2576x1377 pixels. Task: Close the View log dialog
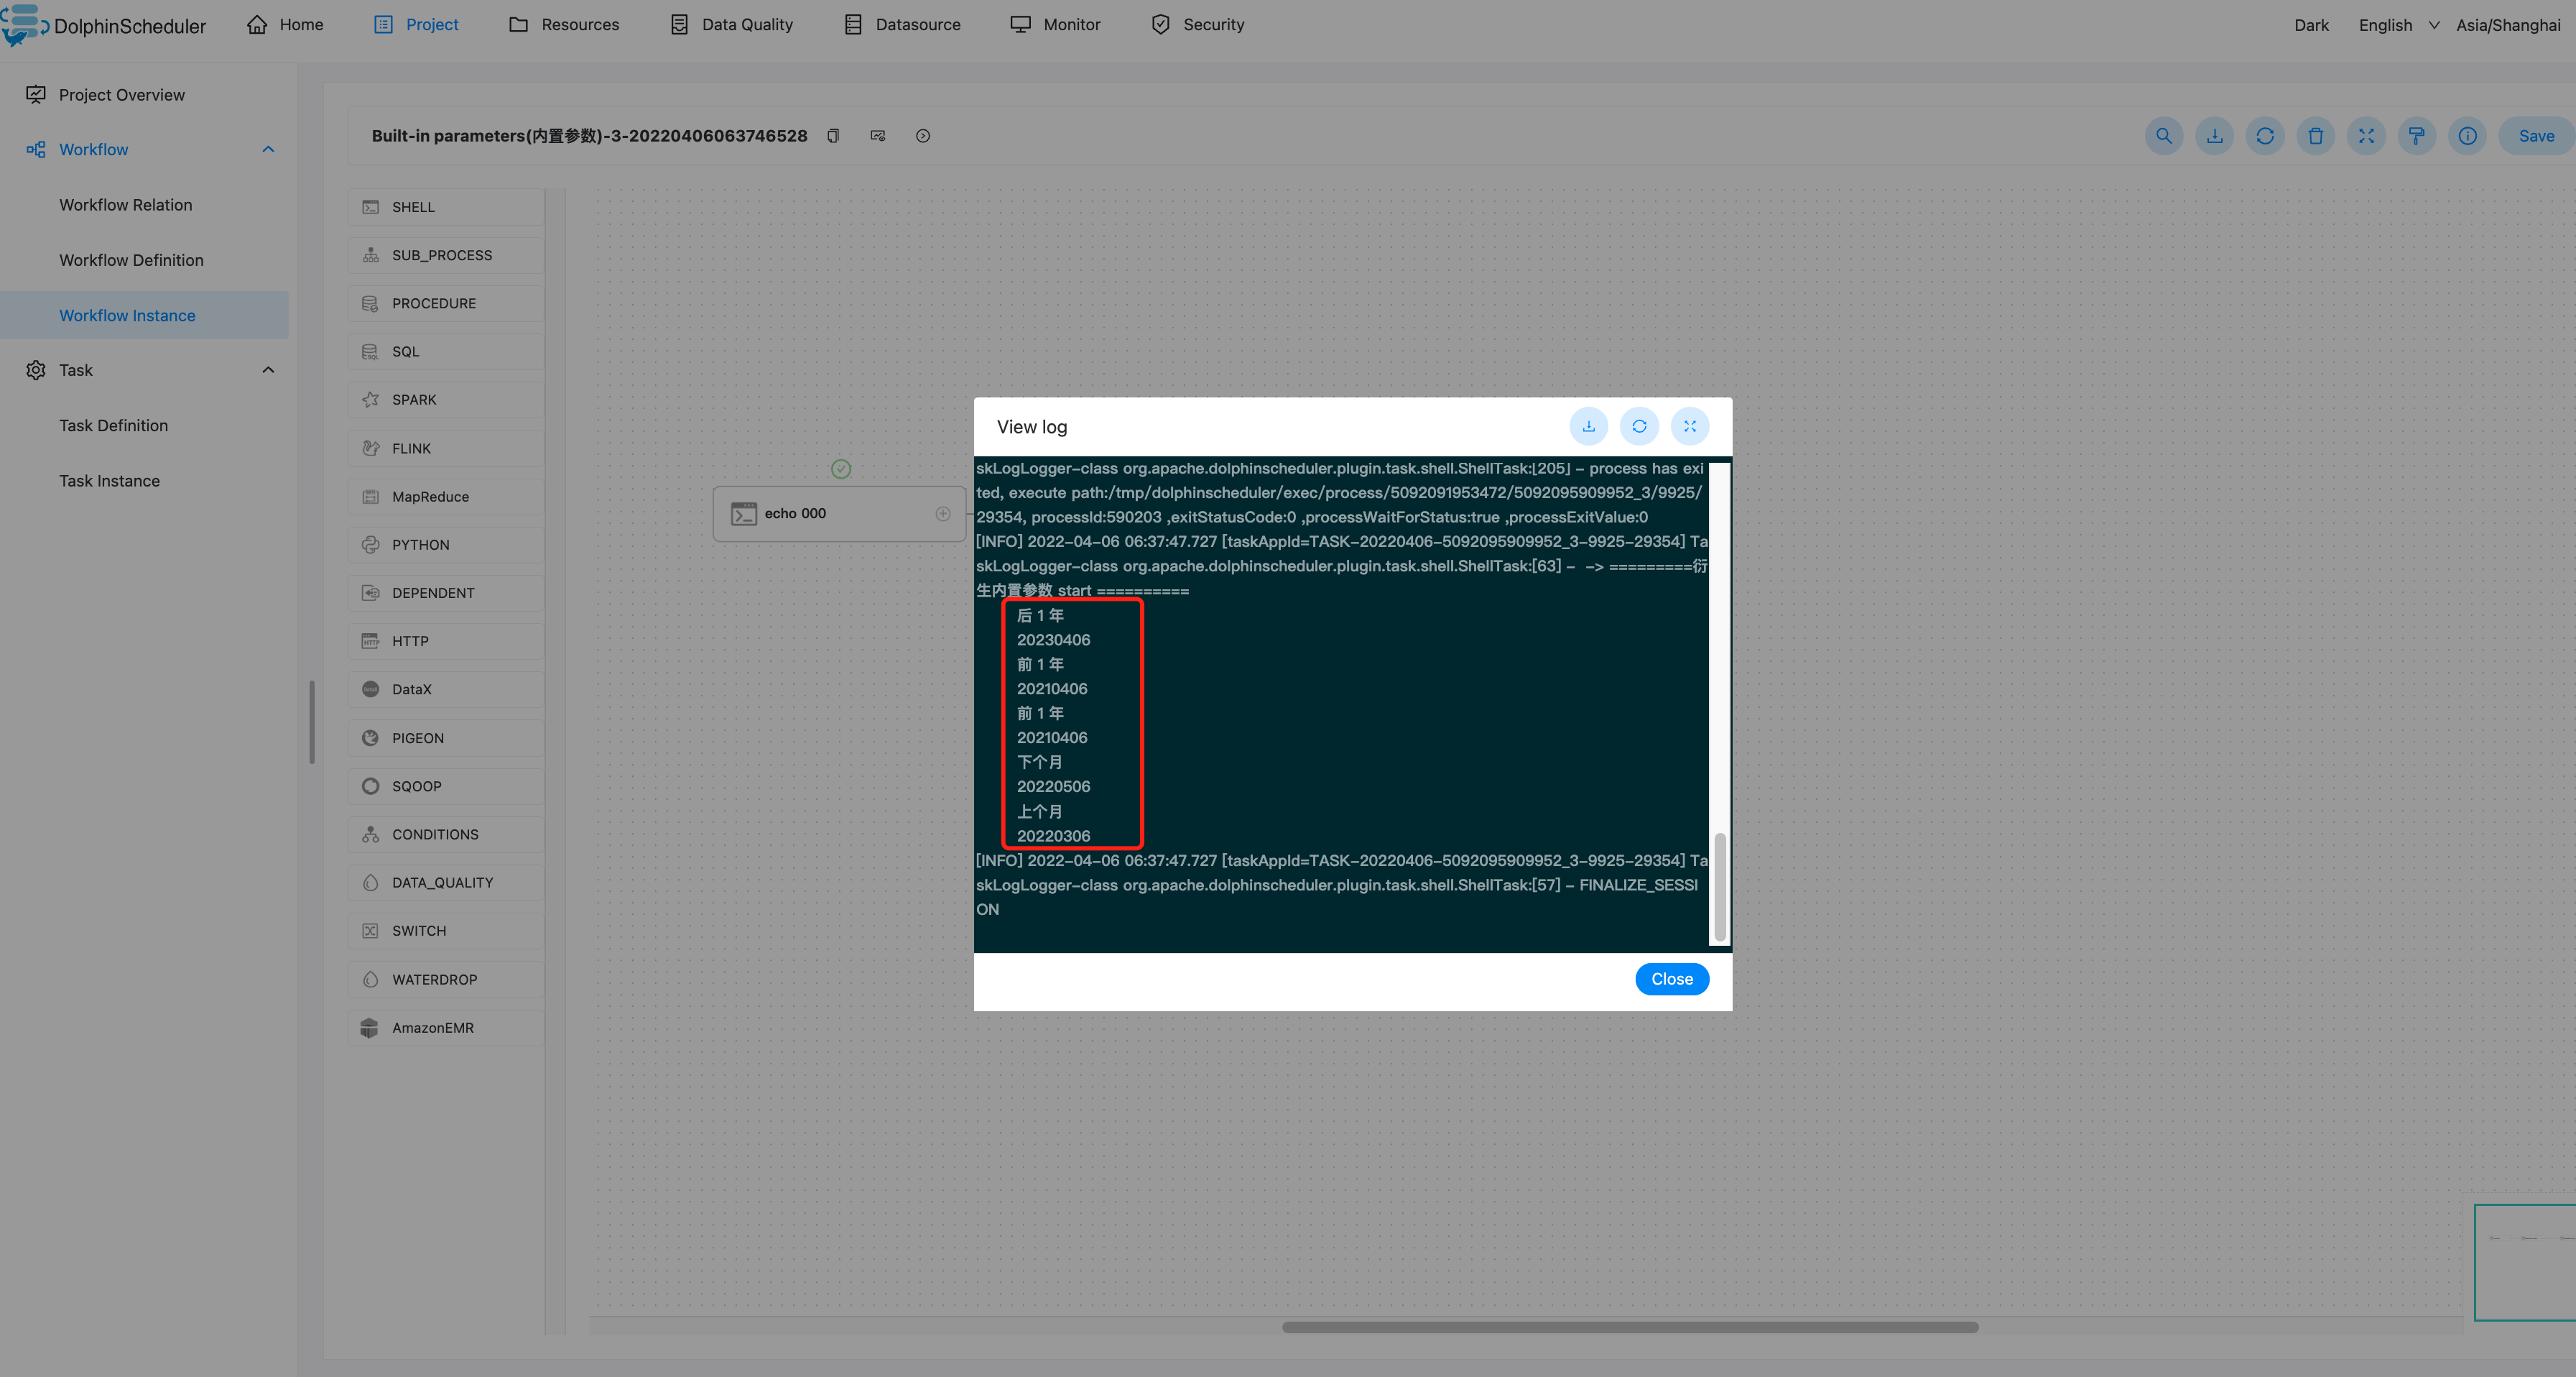tap(1671, 979)
